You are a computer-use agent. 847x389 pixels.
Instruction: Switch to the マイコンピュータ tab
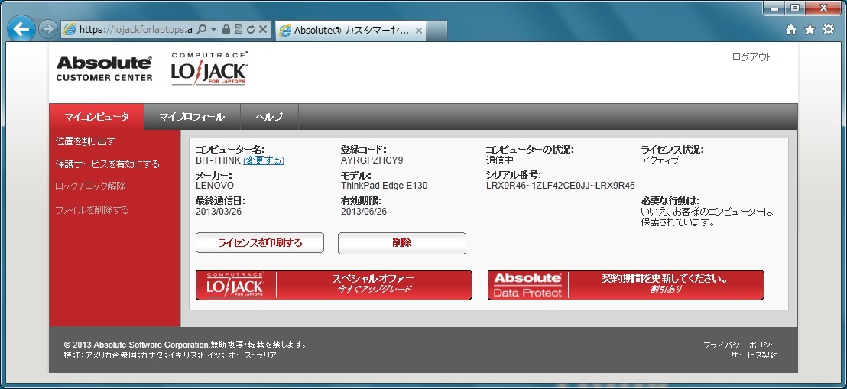point(96,117)
